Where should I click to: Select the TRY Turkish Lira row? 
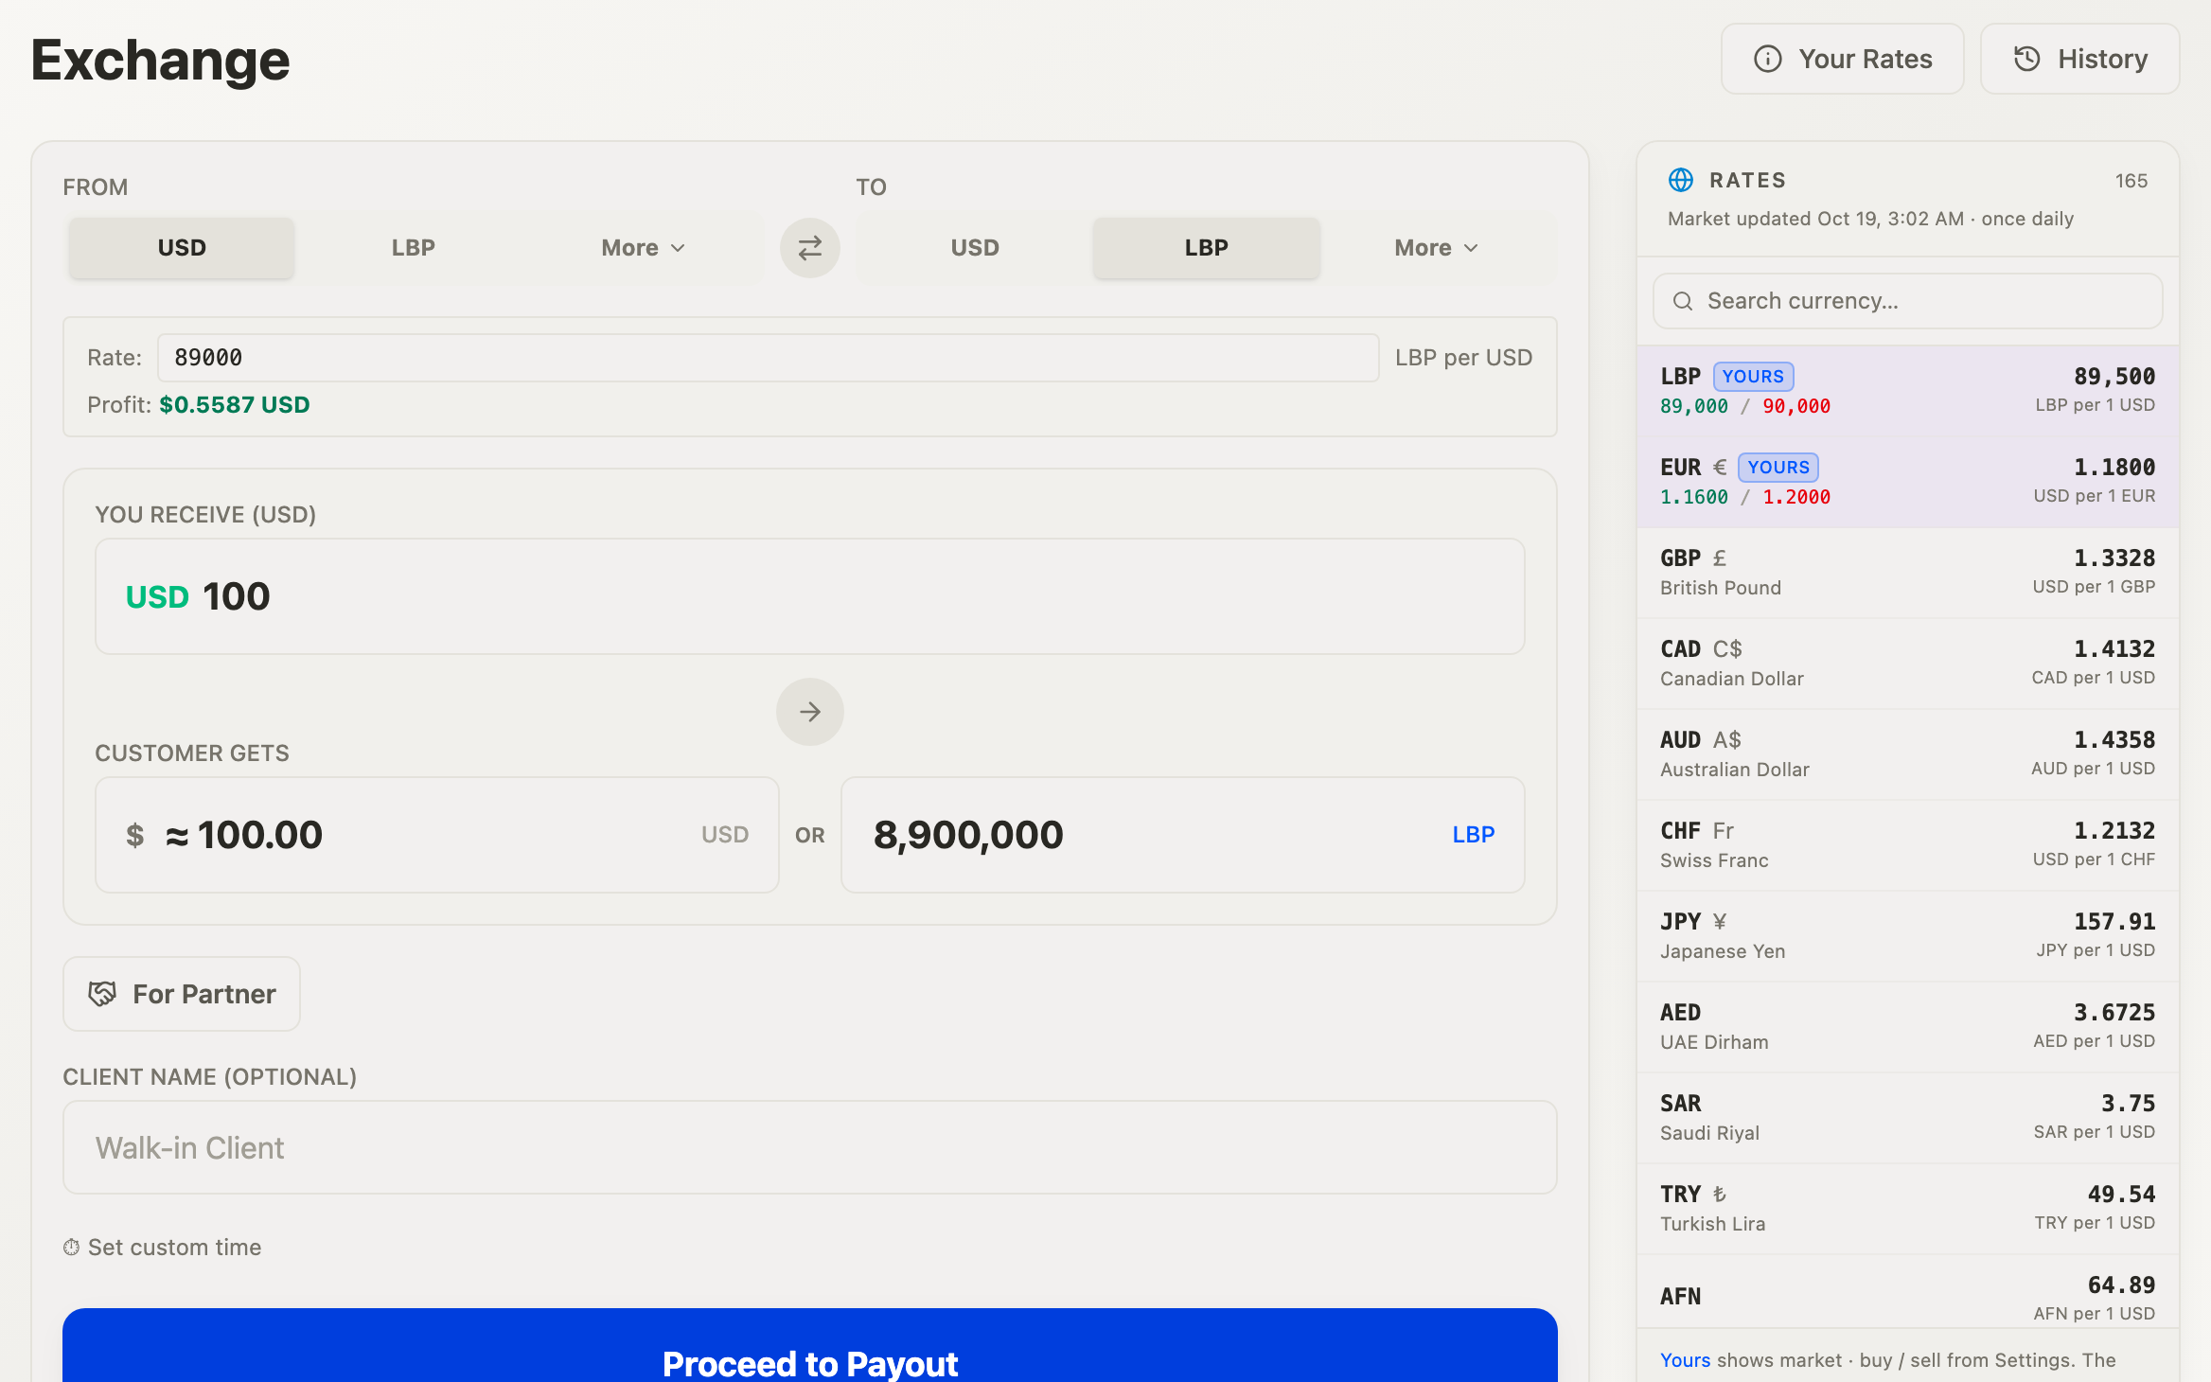coord(1908,1209)
